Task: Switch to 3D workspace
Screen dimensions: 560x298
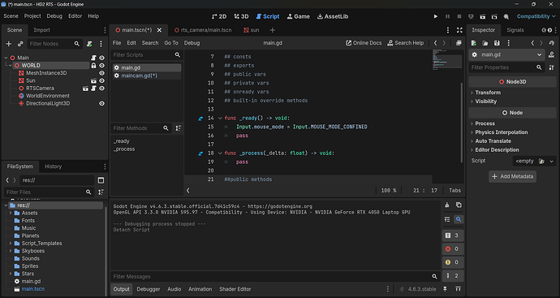Action: (241, 16)
